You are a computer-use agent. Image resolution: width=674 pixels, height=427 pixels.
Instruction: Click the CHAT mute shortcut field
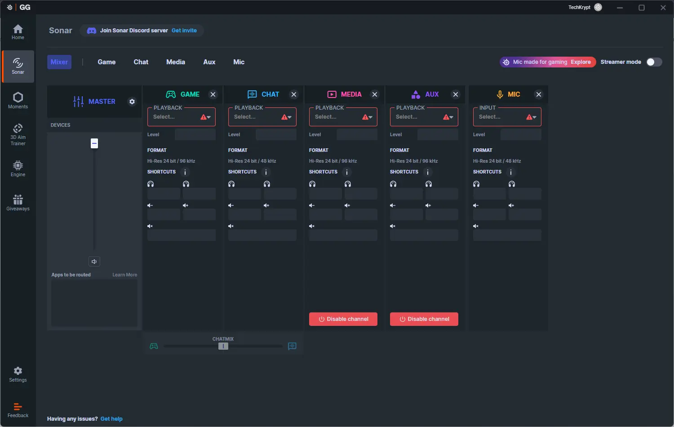point(262,235)
